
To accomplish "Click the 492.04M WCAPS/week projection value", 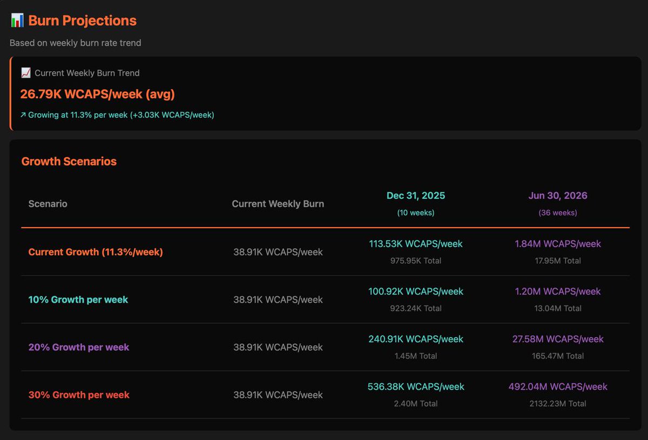I will [558, 386].
